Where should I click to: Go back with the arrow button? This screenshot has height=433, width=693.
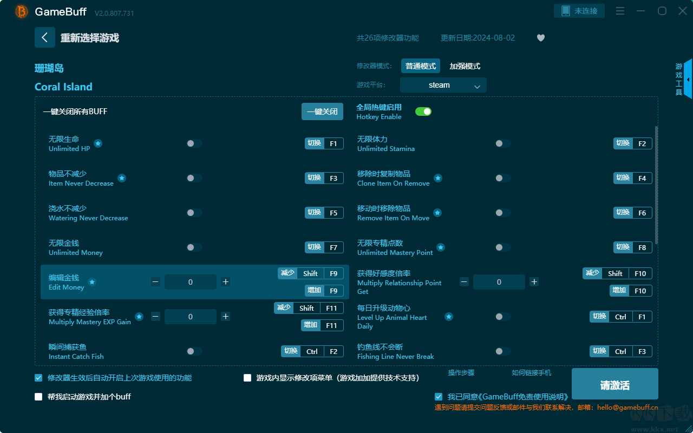pyautogui.click(x=45, y=37)
